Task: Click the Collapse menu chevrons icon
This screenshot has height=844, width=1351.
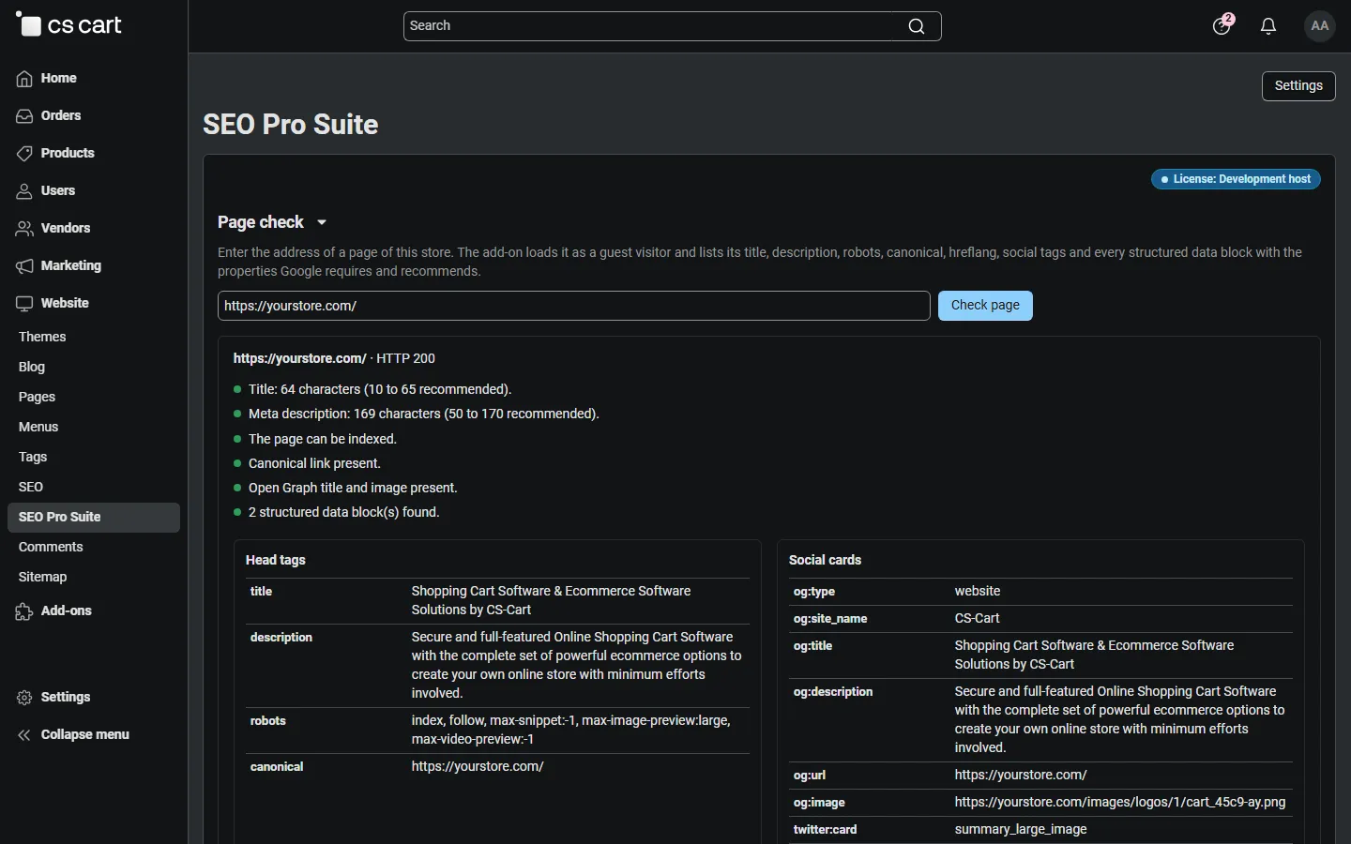Action: pos(24,735)
